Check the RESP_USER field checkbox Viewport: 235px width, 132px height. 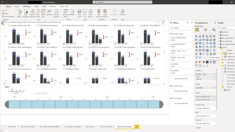point(223,84)
